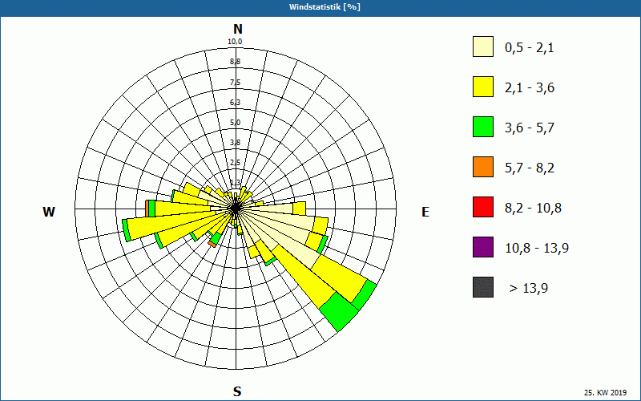Click the '10,0' radial axis value

pyautogui.click(x=235, y=42)
